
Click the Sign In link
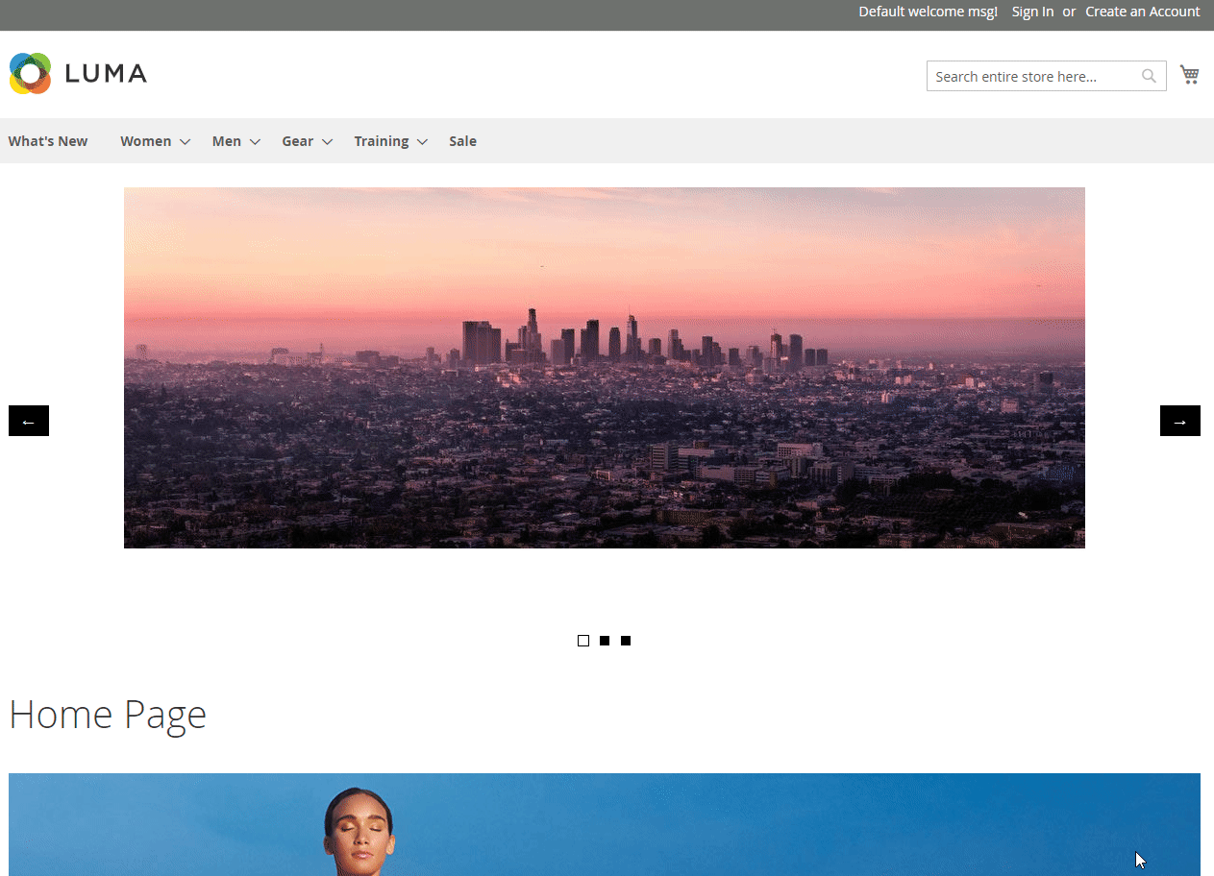[1032, 12]
